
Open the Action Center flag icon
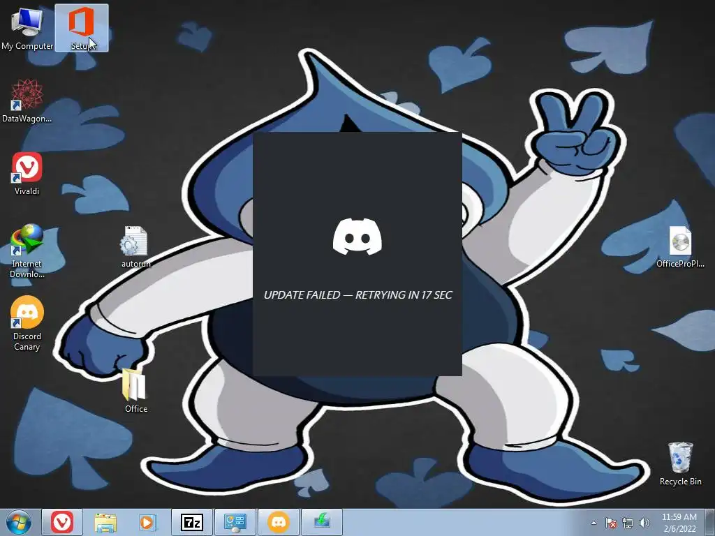coord(611,523)
